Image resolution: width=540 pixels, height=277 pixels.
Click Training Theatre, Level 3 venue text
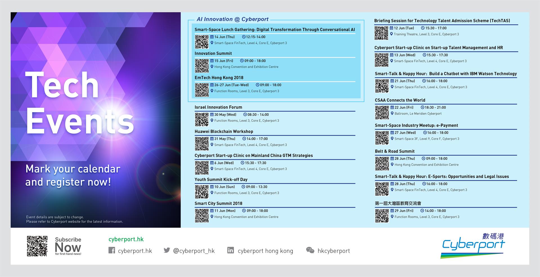coord(426,34)
